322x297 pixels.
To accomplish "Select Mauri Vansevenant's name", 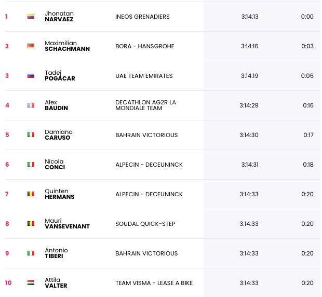I will pyautogui.click(x=67, y=223).
